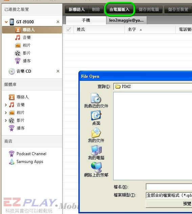Select 音樂 text under GT-I9100
Viewport: 192px width, 214px height.
(27, 38)
